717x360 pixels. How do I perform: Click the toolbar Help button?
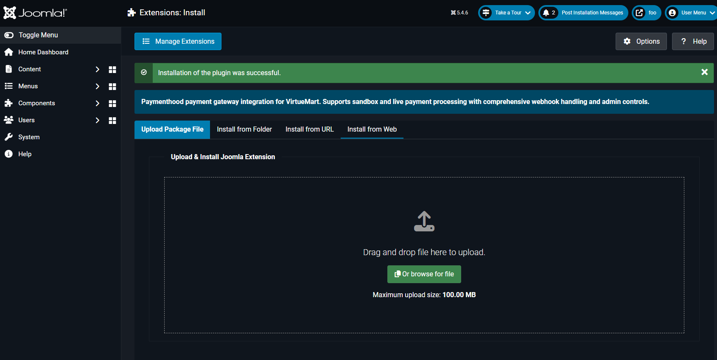pos(693,41)
